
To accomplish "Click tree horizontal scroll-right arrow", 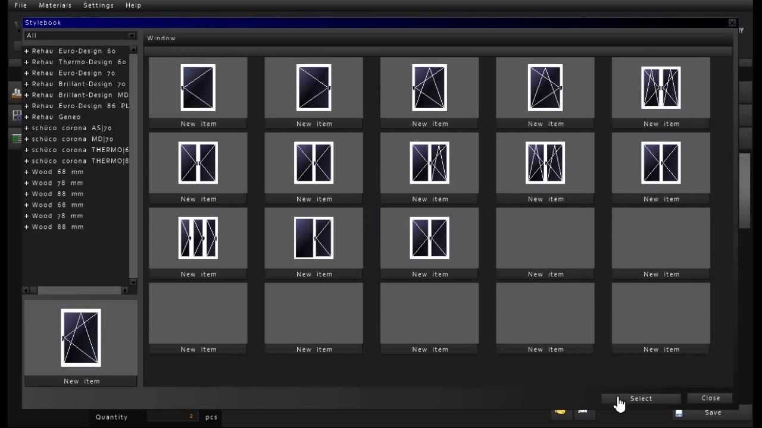I will point(125,290).
